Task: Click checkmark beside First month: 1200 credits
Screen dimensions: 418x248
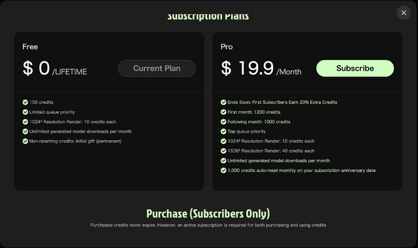Action: (x=223, y=112)
